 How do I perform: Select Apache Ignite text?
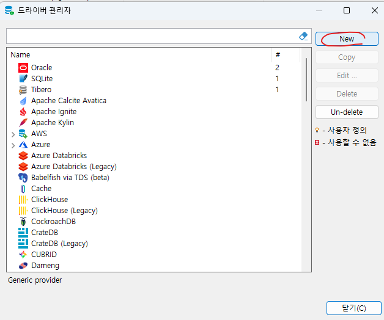[54, 112]
